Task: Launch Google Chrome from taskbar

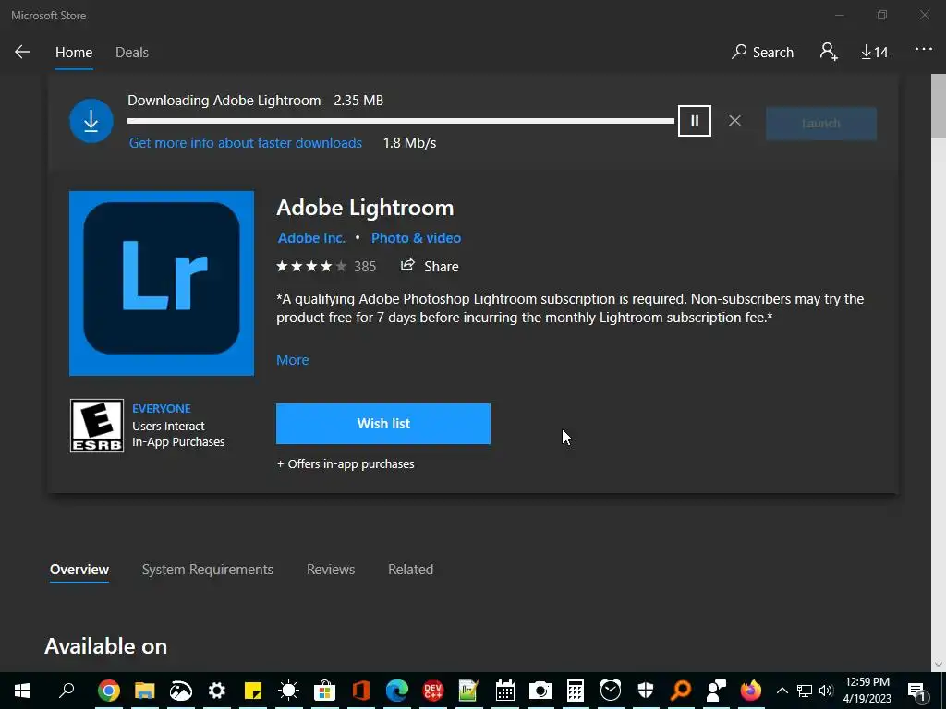Action: point(109,691)
